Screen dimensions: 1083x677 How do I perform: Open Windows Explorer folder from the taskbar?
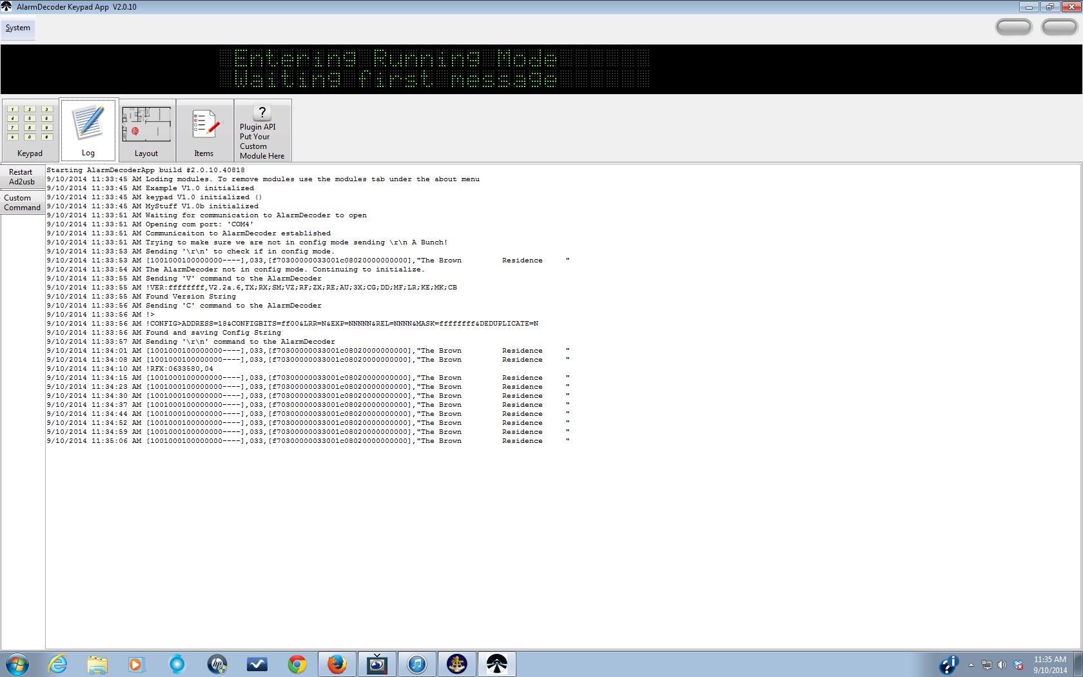[97, 664]
